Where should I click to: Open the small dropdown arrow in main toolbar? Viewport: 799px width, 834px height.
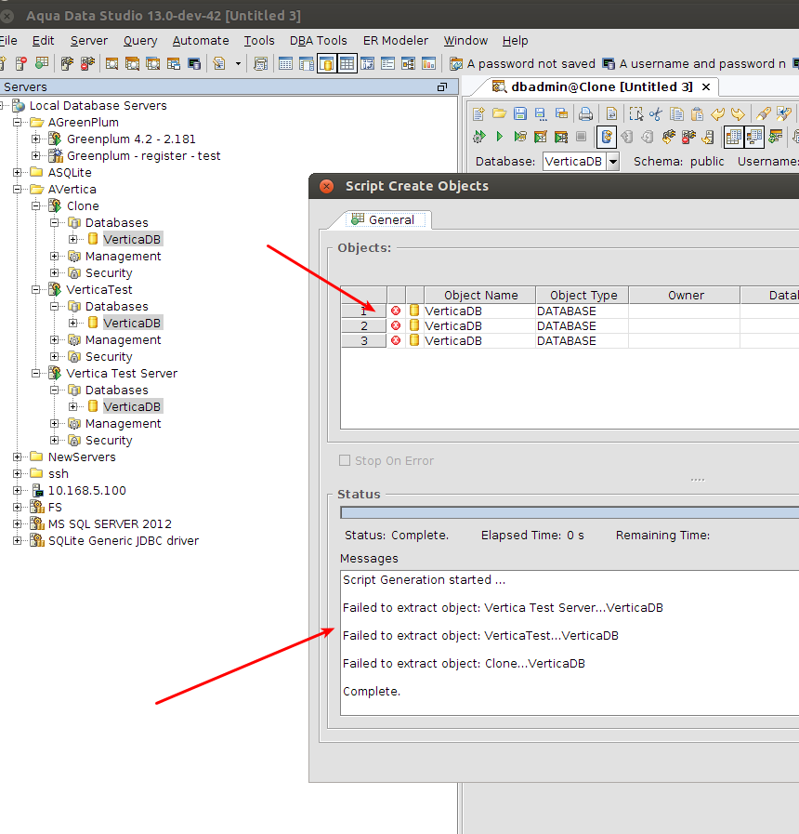pyautogui.click(x=238, y=64)
